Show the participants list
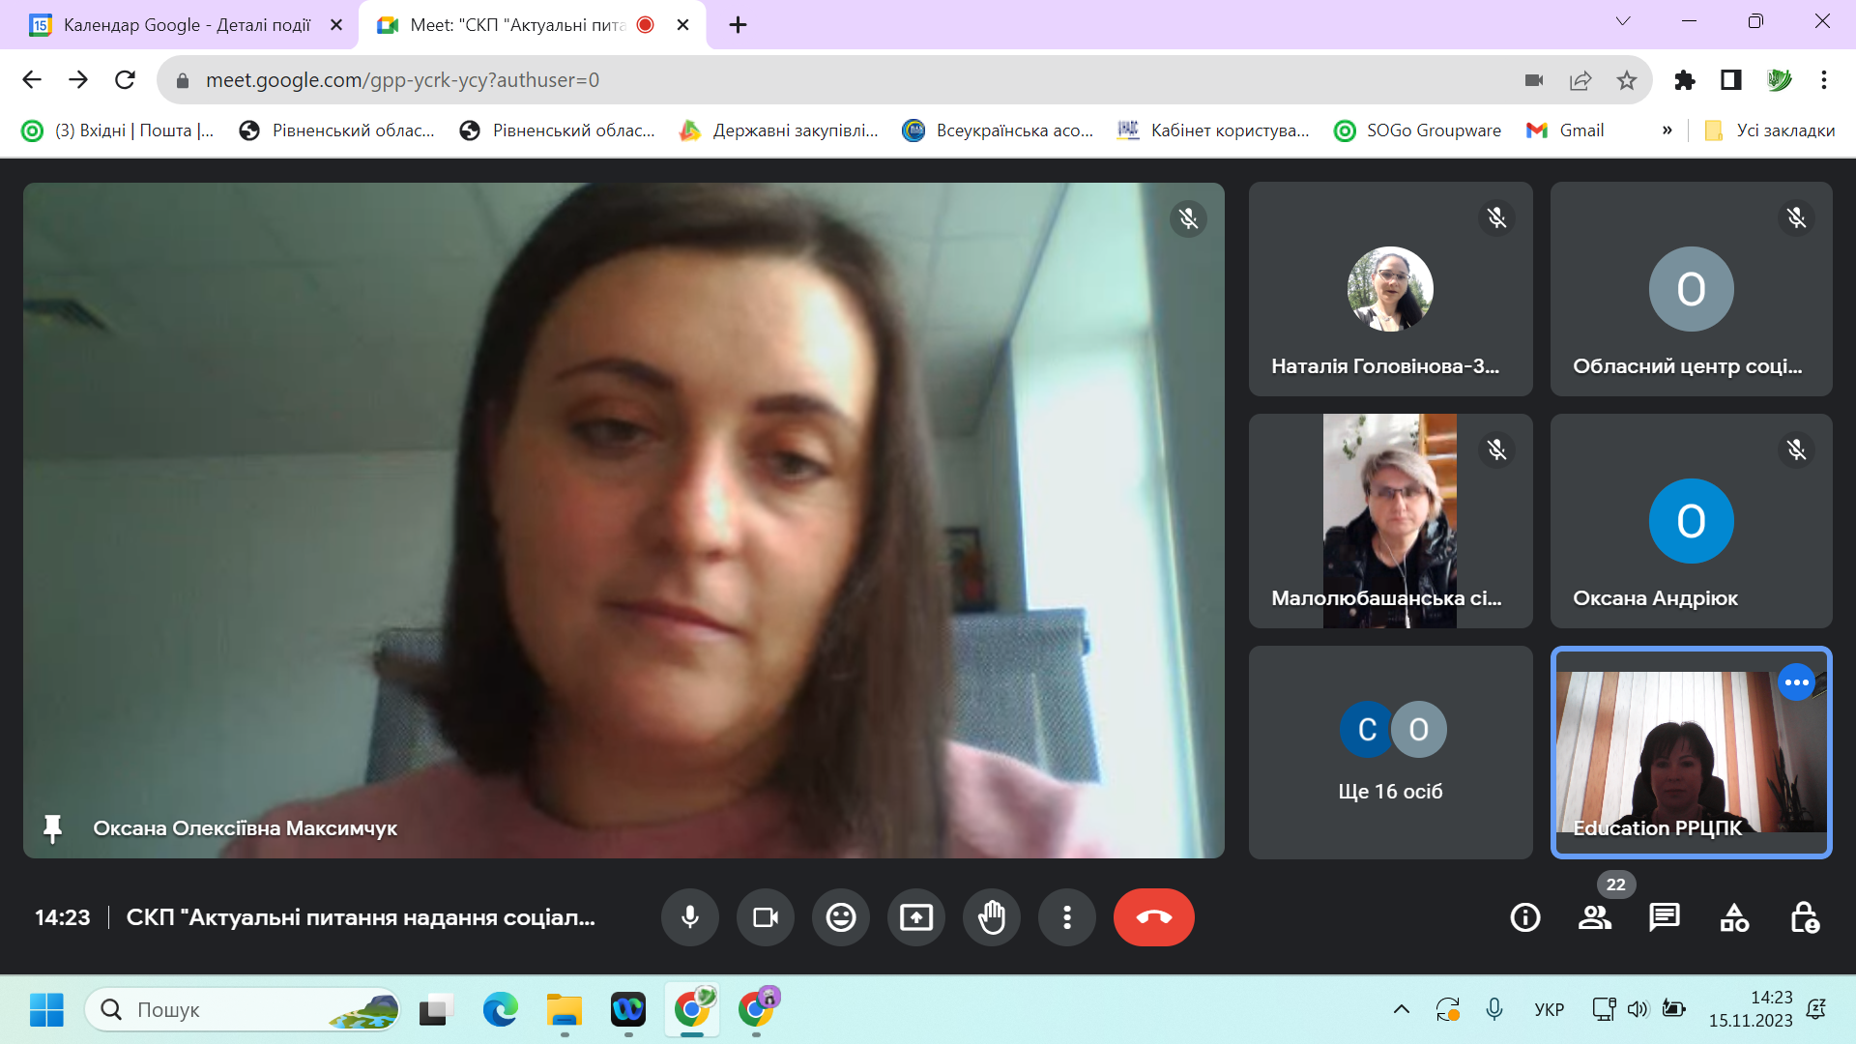 pyautogui.click(x=1594, y=916)
